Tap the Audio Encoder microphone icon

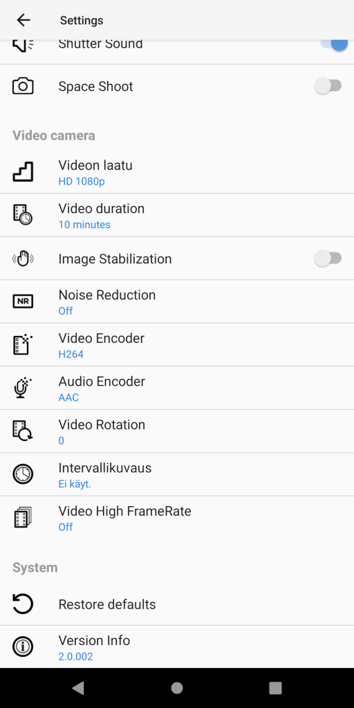pyautogui.click(x=23, y=388)
